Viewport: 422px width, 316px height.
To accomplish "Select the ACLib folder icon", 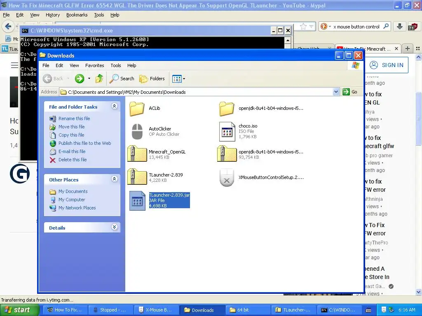I will click(x=137, y=109).
